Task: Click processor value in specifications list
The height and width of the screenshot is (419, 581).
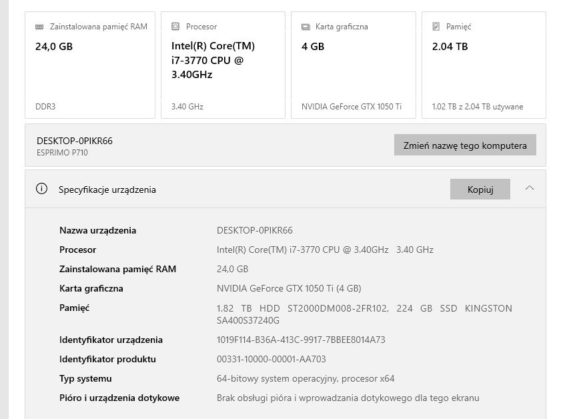Action: coord(325,250)
